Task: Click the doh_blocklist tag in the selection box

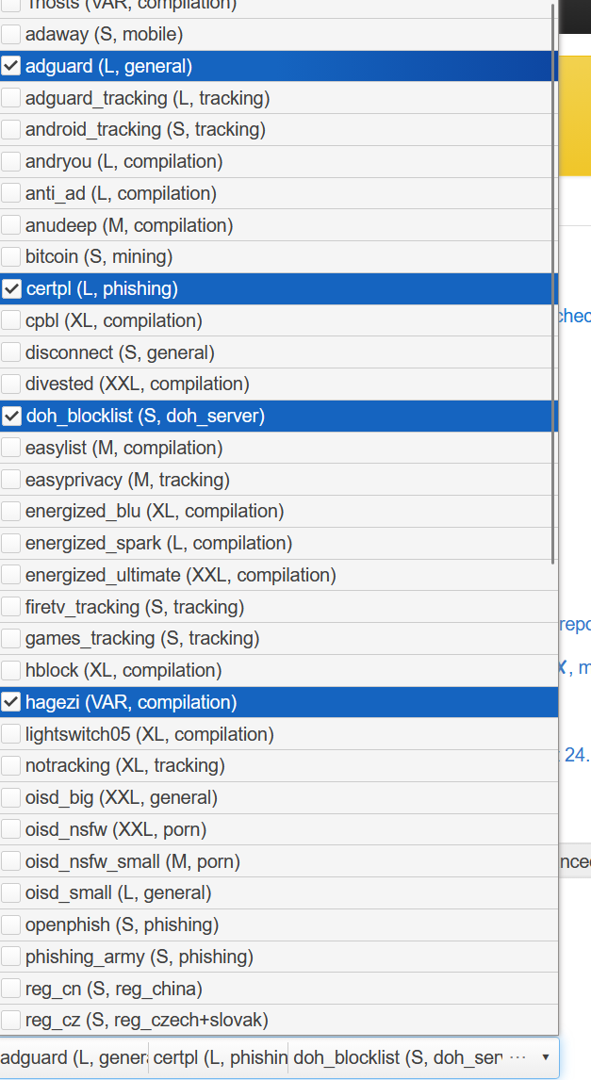Action: coord(397,1058)
